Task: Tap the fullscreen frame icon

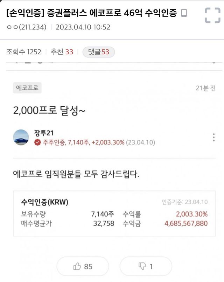Action: click(x=212, y=15)
